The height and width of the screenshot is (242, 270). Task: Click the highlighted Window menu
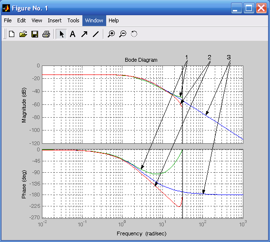94,20
